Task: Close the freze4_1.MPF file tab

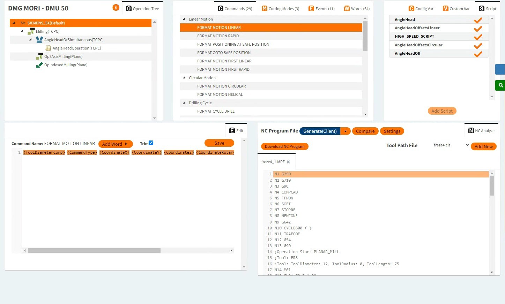Action: 288,162
